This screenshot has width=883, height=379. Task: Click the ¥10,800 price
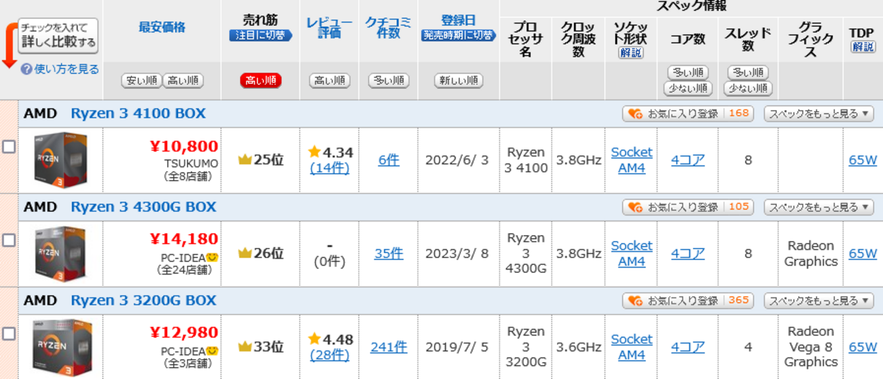point(184,146)
